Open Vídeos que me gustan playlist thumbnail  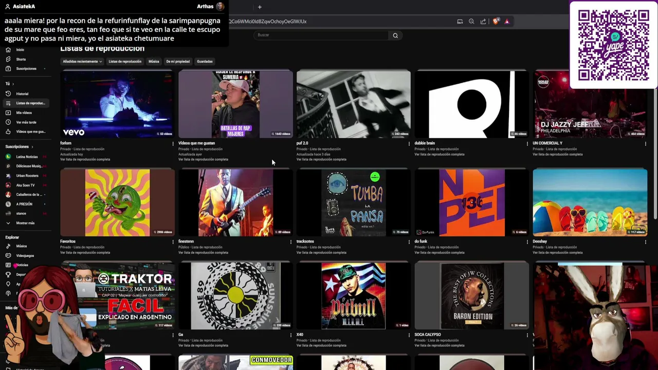point(235,104)
